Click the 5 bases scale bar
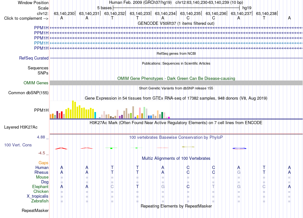This screenshot has width=303, height=218. [176, 8]
